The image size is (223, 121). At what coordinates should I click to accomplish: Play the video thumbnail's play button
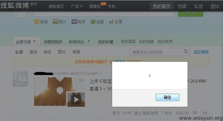[76, 99]
